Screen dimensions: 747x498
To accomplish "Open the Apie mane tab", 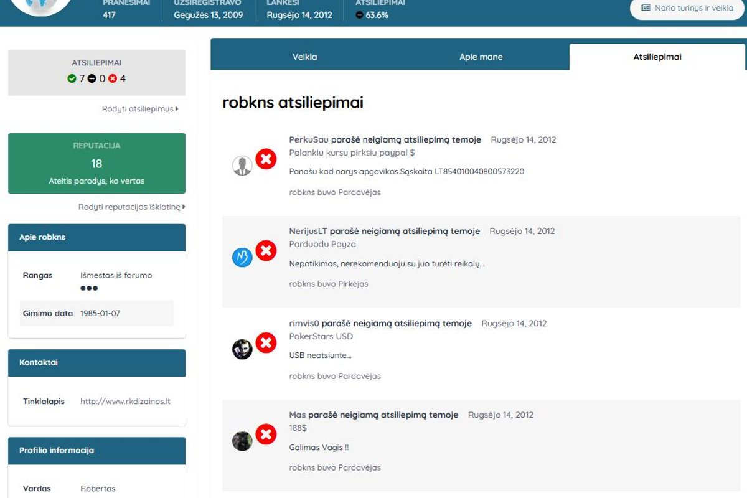I will [482, 57].
